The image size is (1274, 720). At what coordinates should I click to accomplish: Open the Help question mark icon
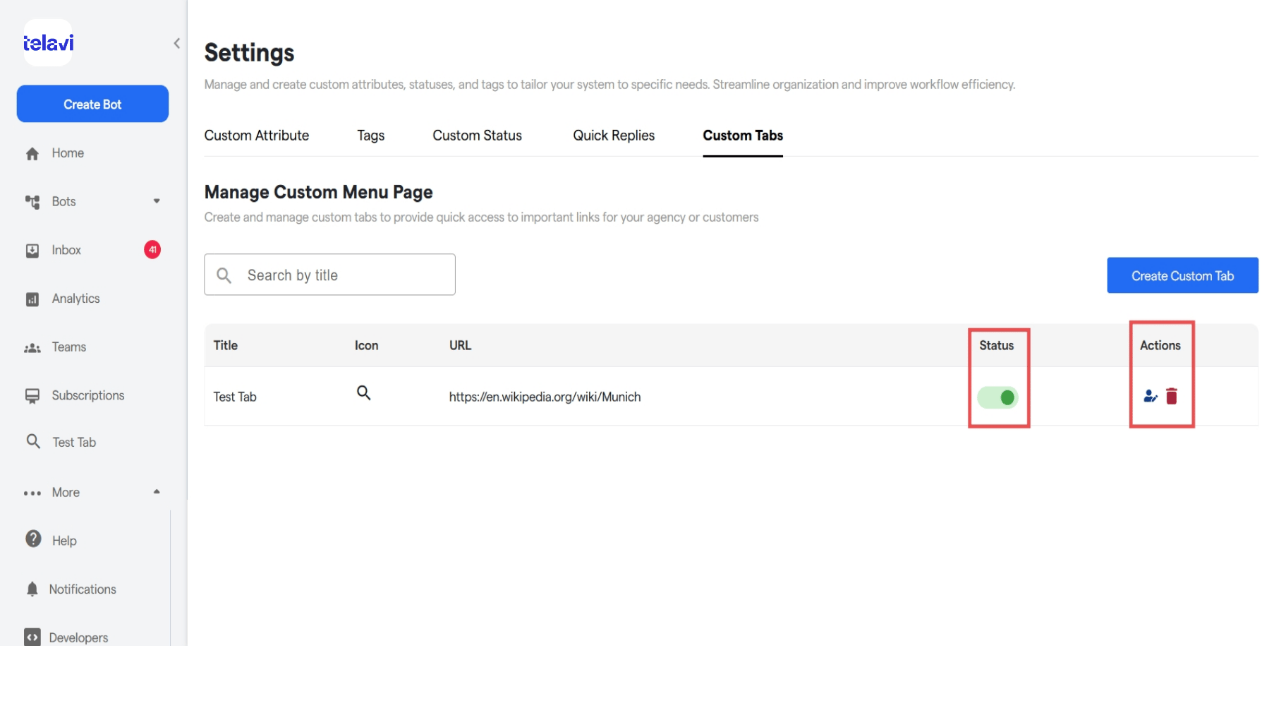pyautogui.click(x=33, y=539)
